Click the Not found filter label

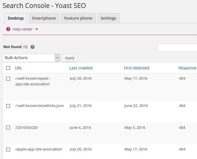tap(13, 47)
